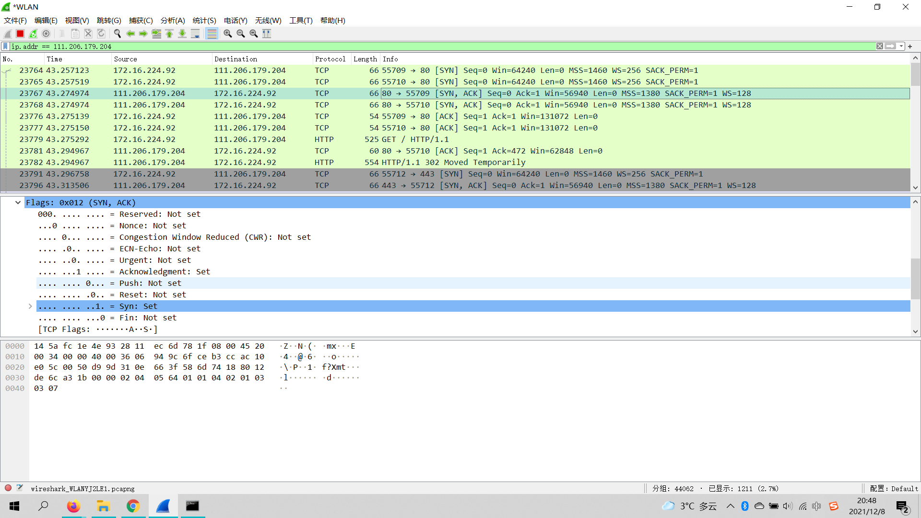Image resolution: width=921 pixels, height=518 pixels.
Task: Click the display filter bookmark icon
Action: (x=5, y=47)
